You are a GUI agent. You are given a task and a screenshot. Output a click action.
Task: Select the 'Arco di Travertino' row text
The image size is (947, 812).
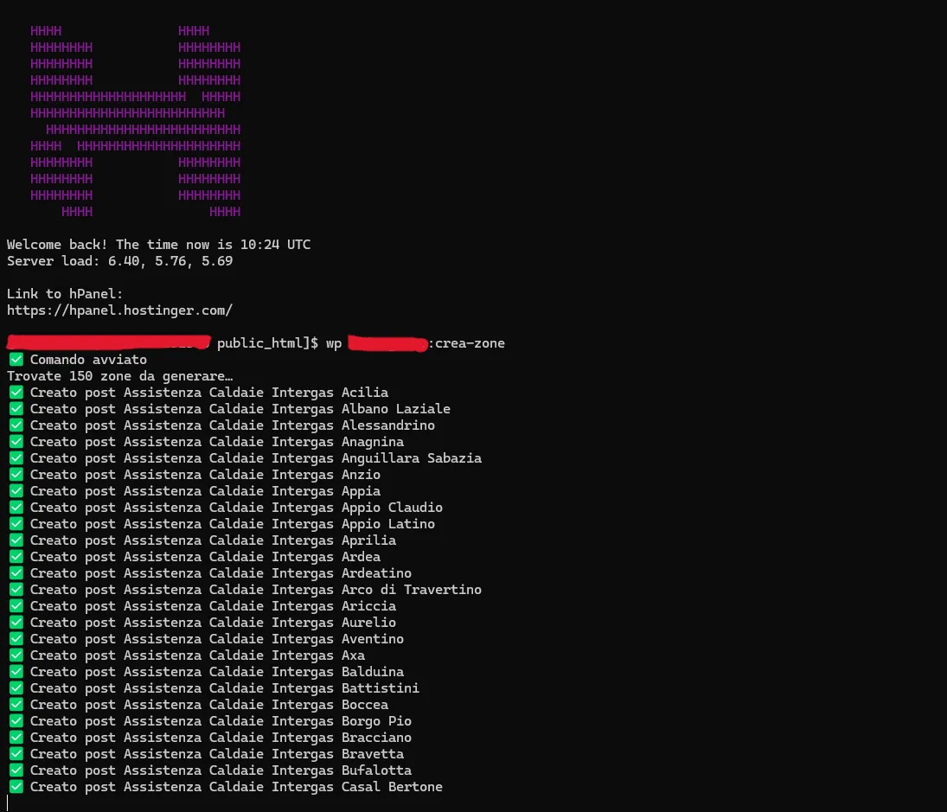tap(255, 590)
